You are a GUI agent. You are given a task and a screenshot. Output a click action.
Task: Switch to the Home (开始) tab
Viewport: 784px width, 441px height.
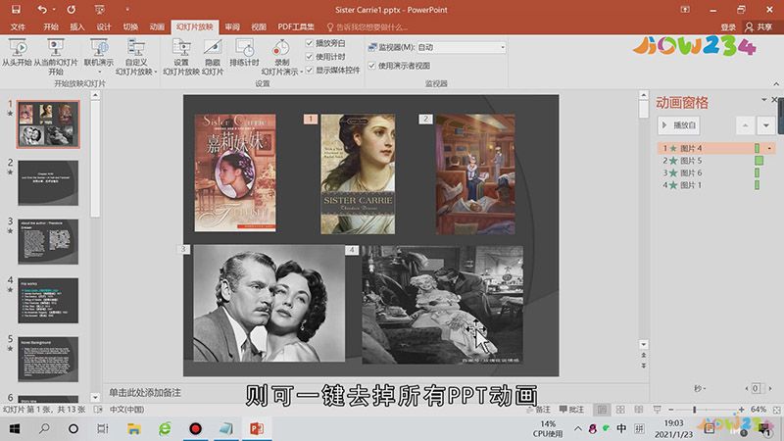pos(51,27)
